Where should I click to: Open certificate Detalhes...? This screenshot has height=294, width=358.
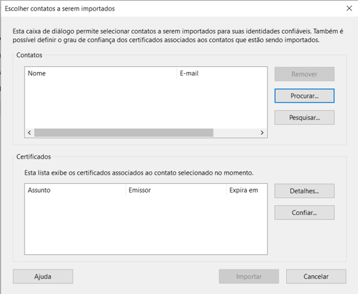[304, 191]
